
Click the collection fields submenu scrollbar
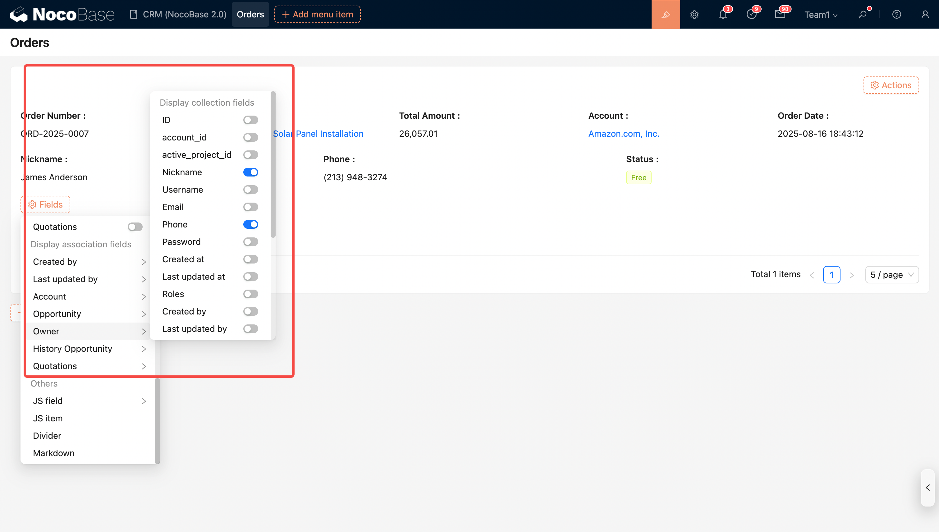pyautogui.click(x=273, y=164)
